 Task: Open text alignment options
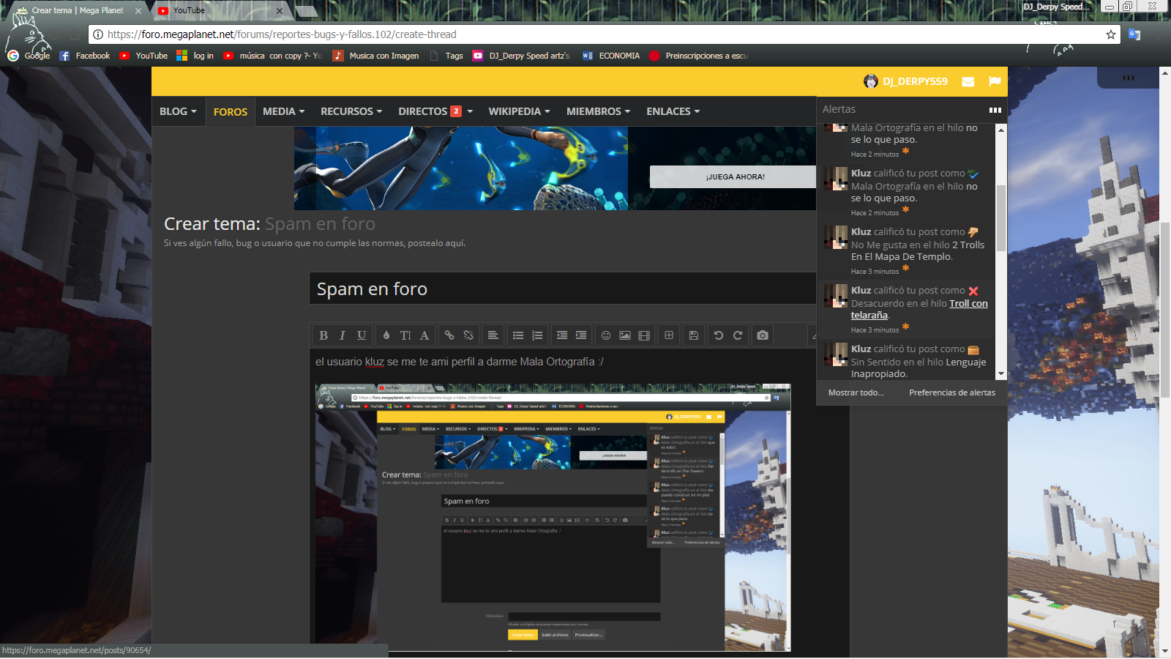point(493,335)
